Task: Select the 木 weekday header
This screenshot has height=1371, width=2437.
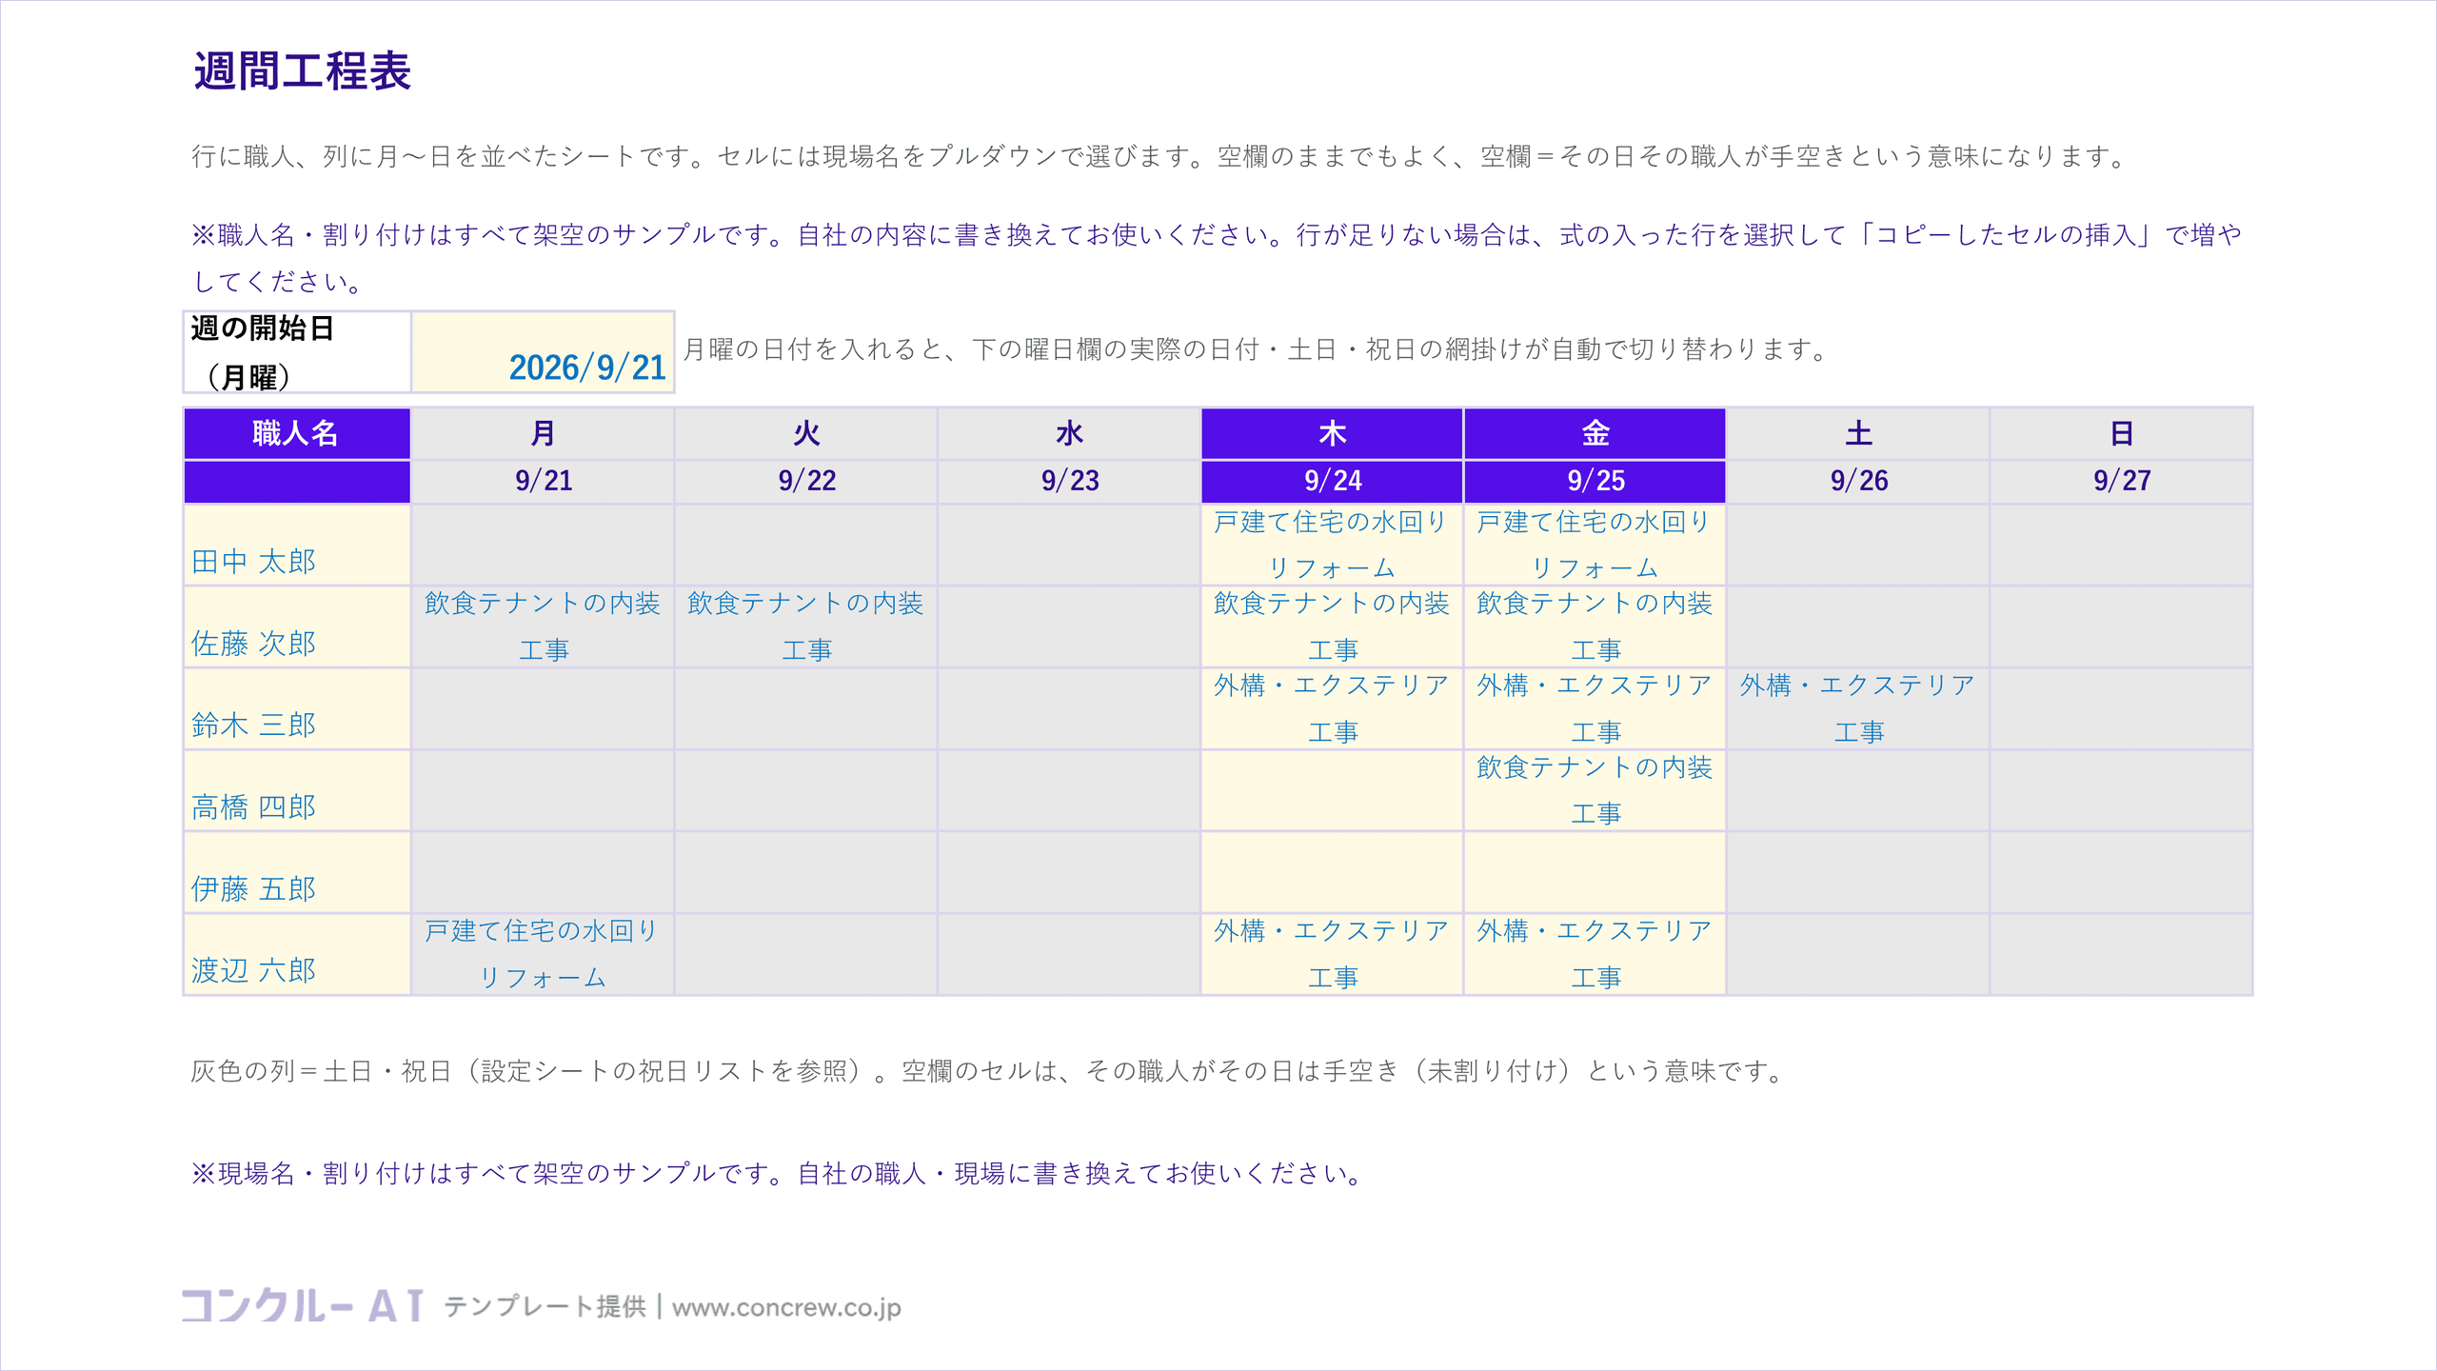Action: click(1332, 433)
